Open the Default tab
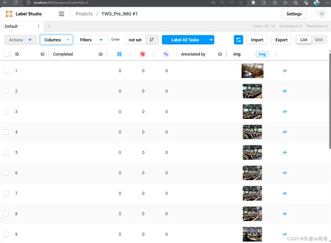The image size is (331, 243). (x=12, y=26)
